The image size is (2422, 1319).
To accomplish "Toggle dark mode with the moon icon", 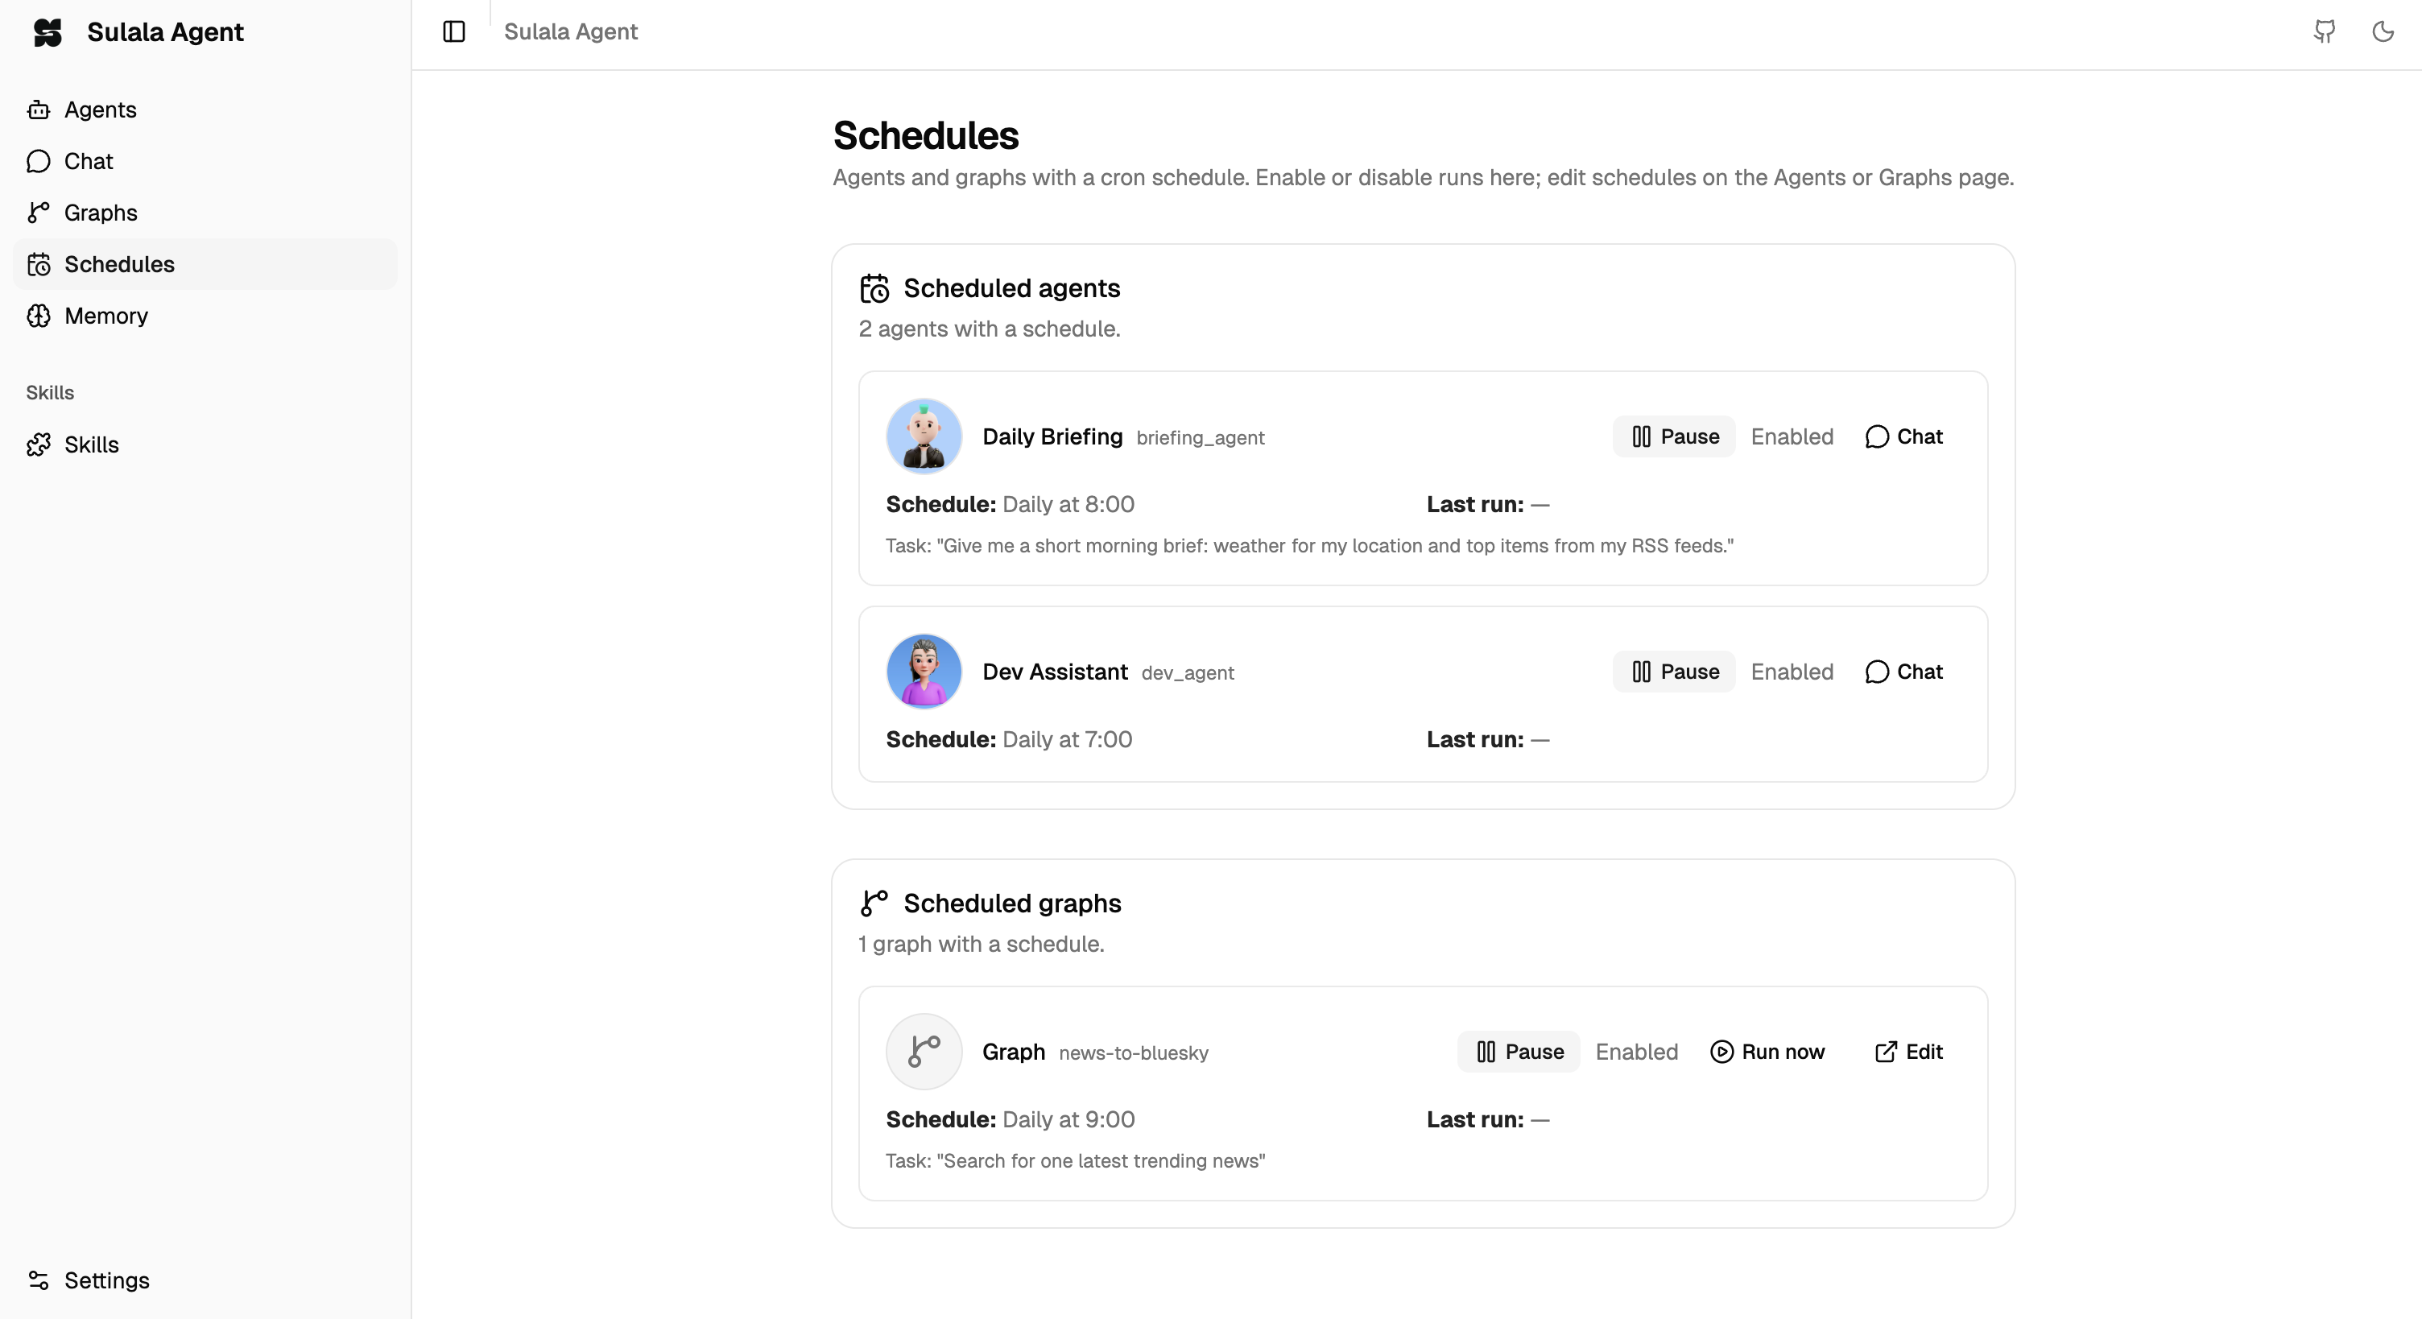I will coord(2383,31).
